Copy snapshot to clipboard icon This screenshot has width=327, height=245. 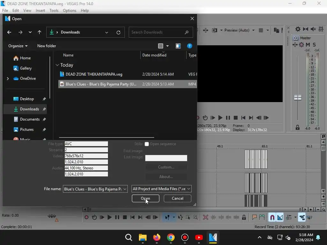(x=276, y=30)
